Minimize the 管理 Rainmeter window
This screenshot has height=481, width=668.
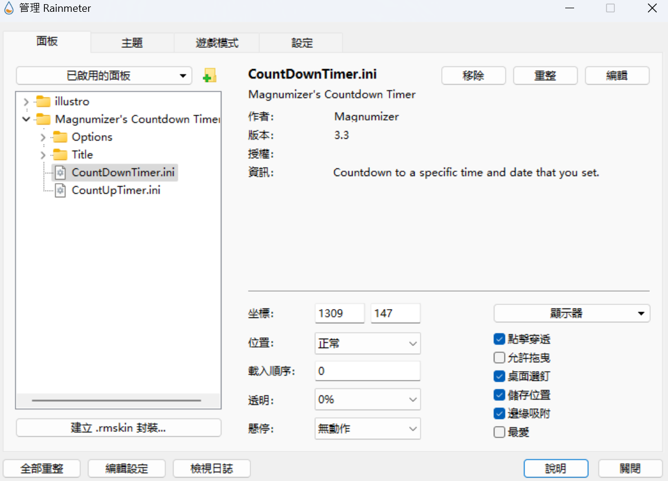coord(569,8)
